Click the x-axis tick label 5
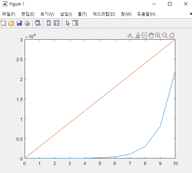Image resolution: width=192 pixels, height=173 pixels. [x=100, y=163]
